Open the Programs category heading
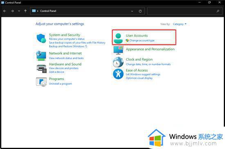Viewport: 225px width, 149px height. 56,79
